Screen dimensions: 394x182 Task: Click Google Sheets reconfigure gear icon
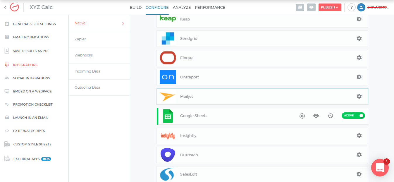[x=302, y=116]
